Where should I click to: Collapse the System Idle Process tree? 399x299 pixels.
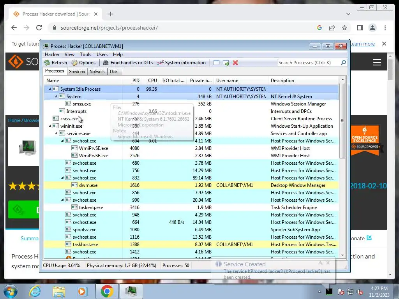[x=50, y=89]
